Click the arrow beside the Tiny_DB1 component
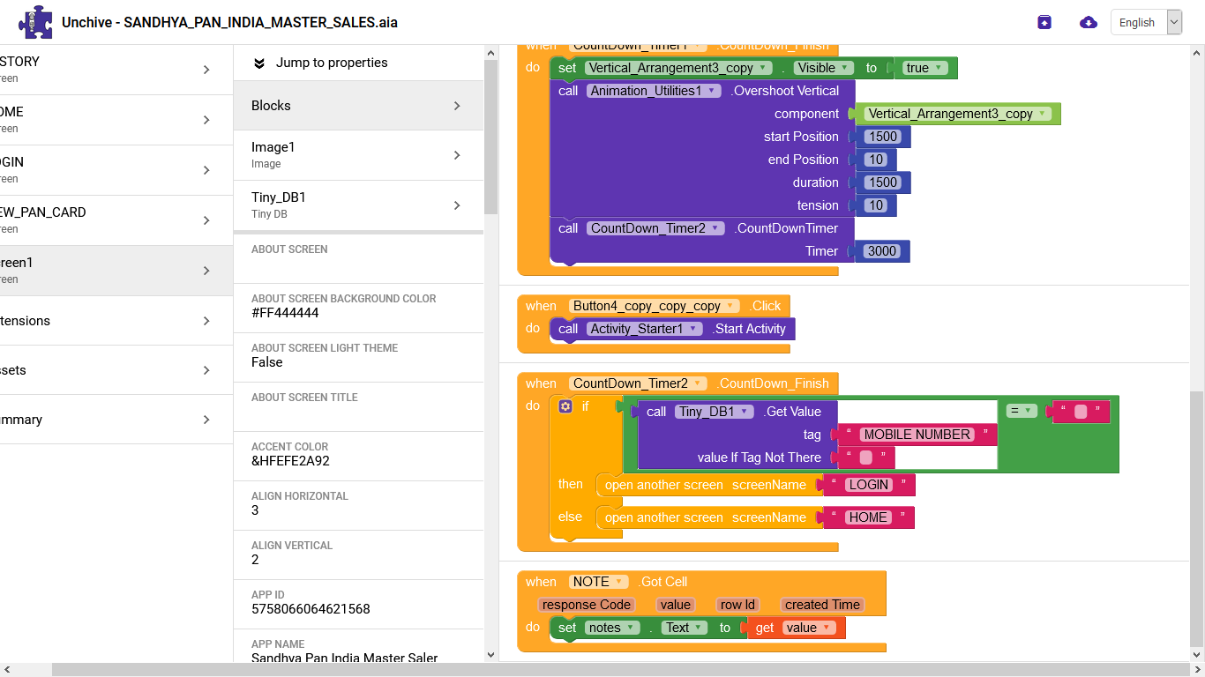Image resolution: width=1205 pixels, height=677 pixels. [457, 205]
